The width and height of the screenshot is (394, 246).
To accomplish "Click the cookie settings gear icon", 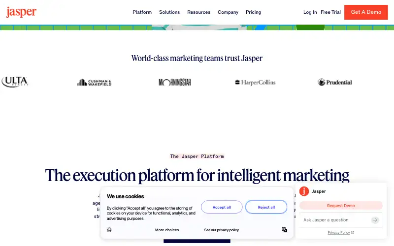I will pyautogui.click(x=109, y=230).
